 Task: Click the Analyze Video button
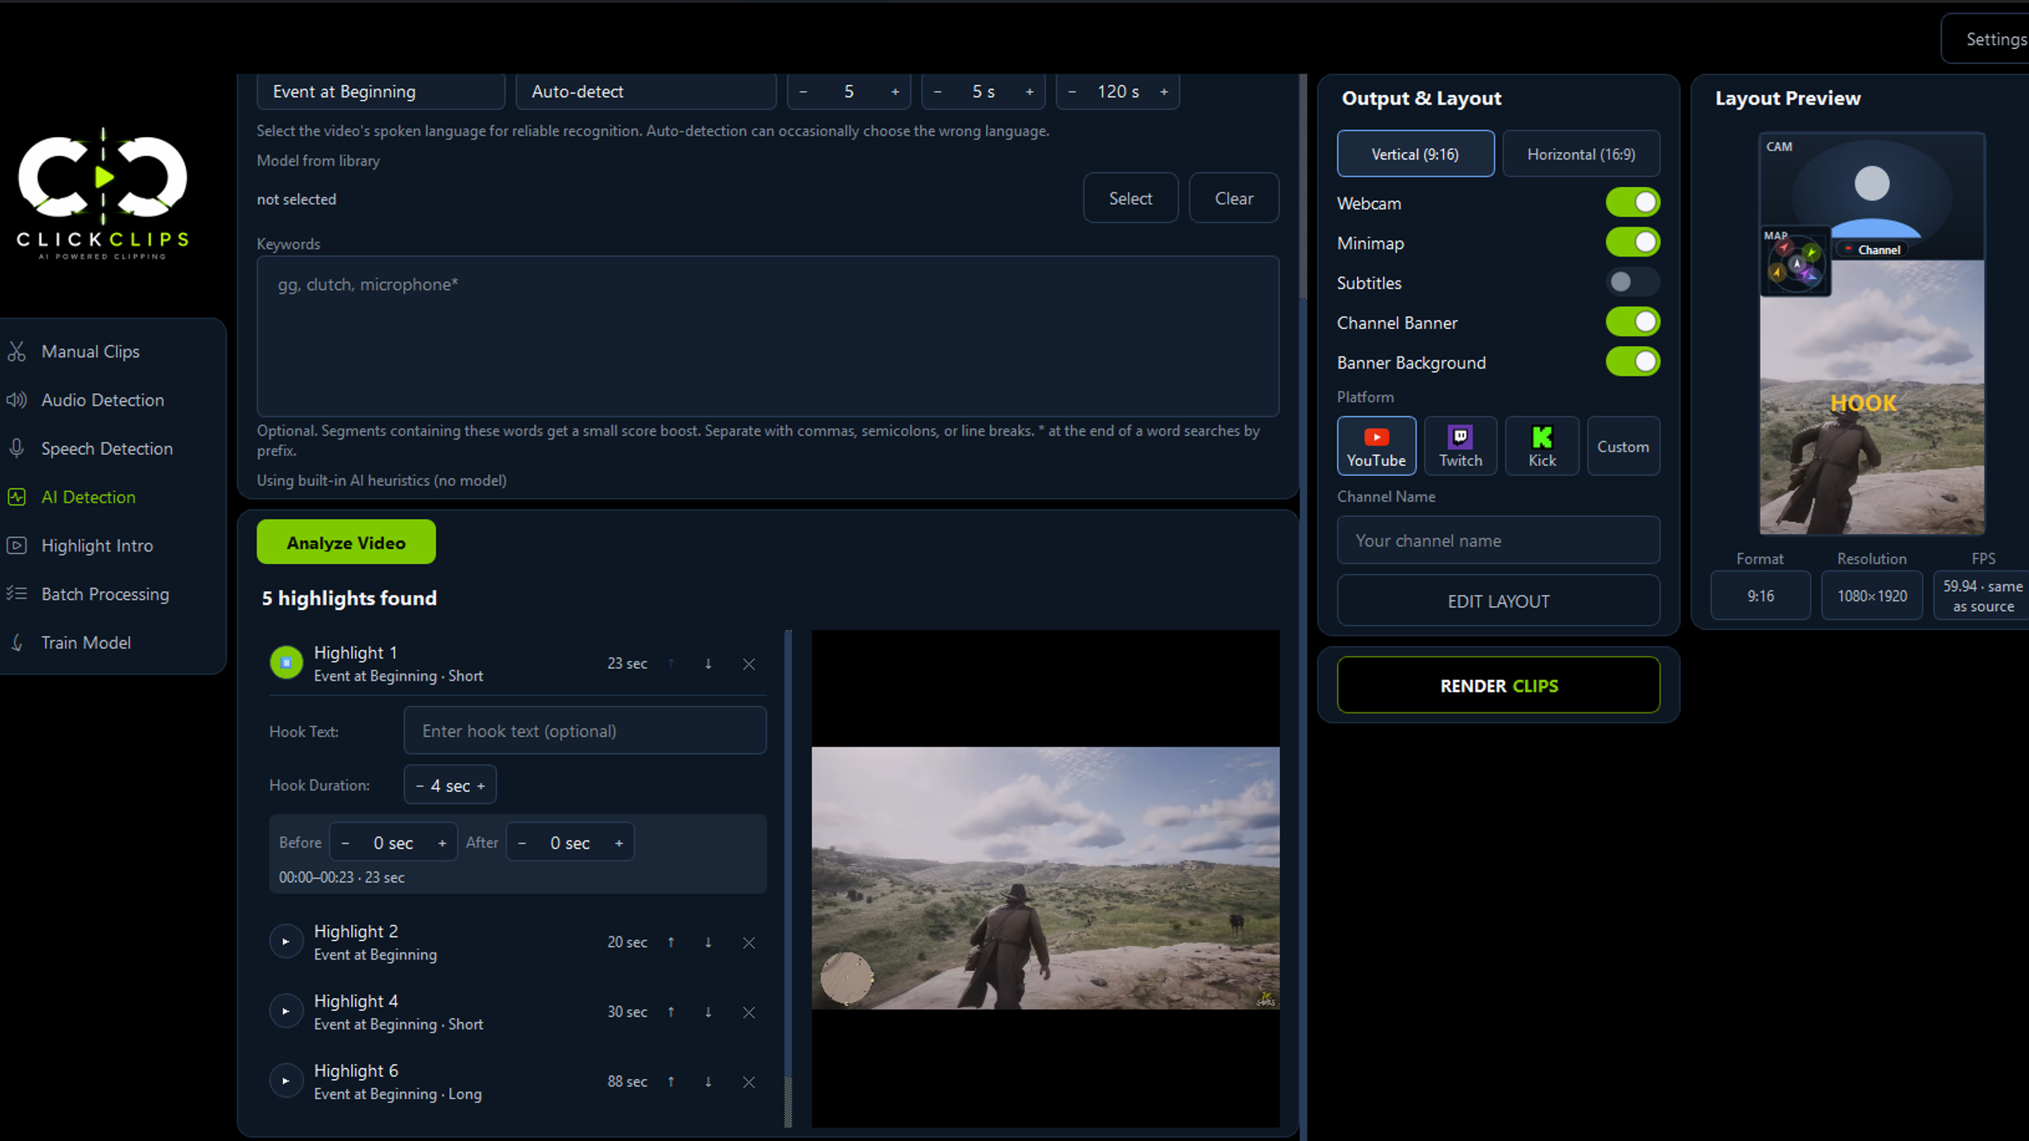pos(346,542)
